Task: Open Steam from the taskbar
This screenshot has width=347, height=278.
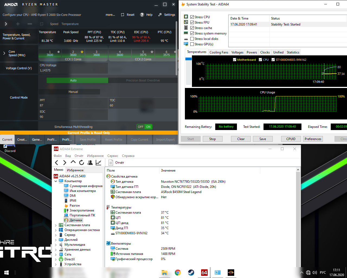Action: pos(191,272)
